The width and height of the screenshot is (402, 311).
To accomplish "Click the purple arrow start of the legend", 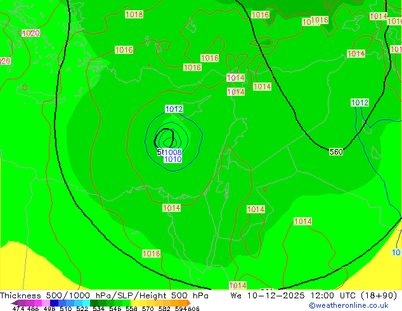I will tap(14, 303).
